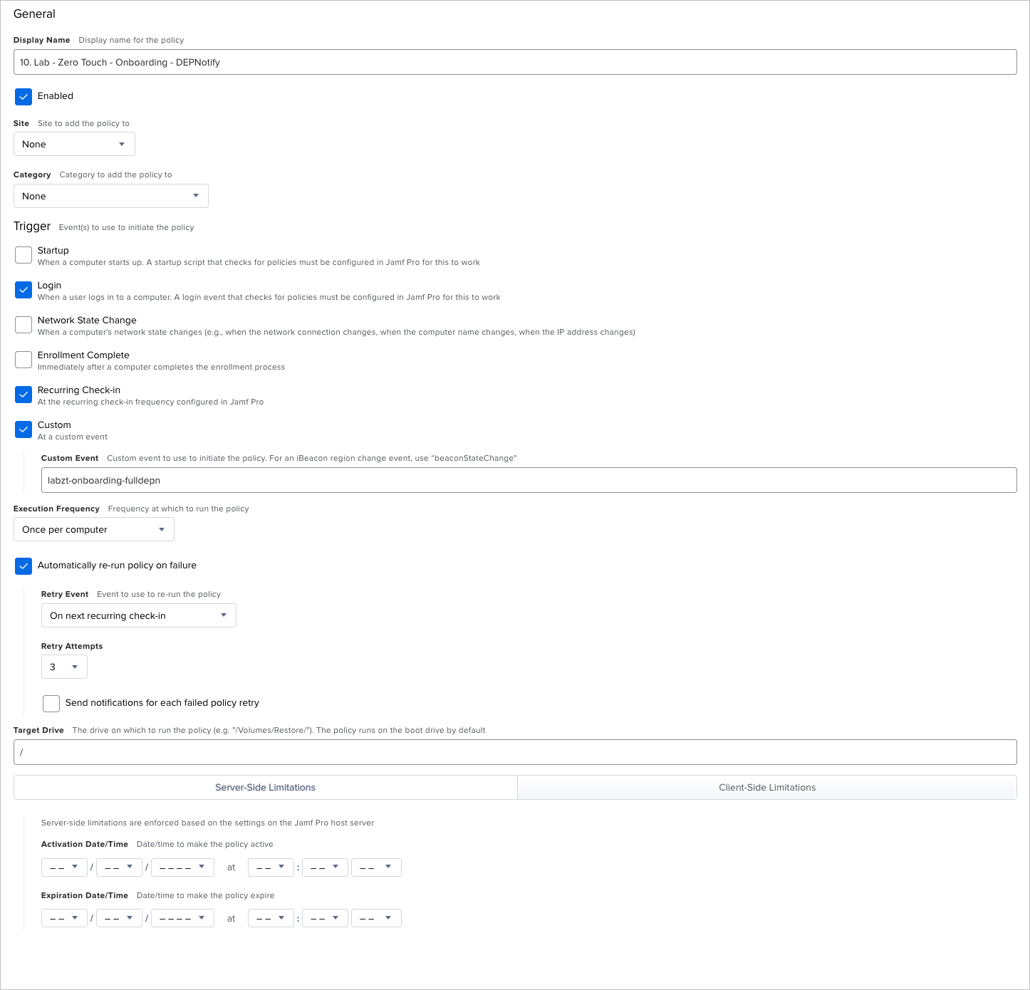This screenshot has height=990, width=1030.
Task: Open the Activation year dropdown
Action: 183,867
